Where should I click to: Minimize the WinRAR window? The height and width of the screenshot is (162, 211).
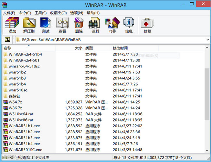click(x=184, y=5)
